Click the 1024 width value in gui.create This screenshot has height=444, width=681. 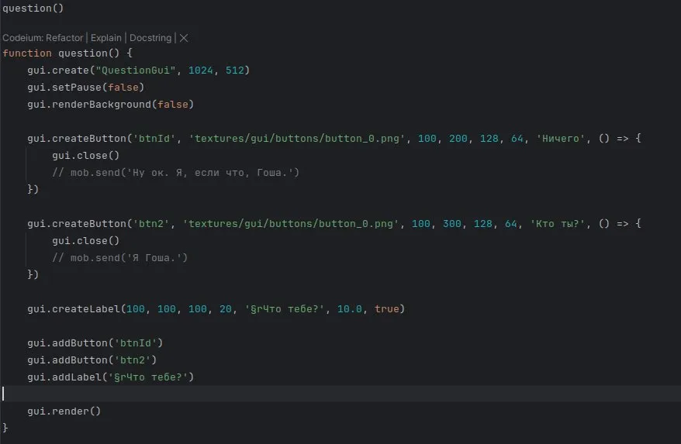click(x=201, y=71)
